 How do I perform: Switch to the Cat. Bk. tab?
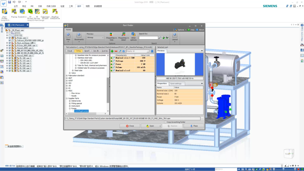pos(96,51)
